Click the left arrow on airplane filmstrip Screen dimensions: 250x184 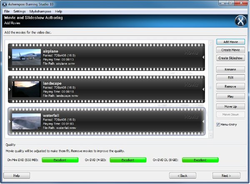pyautogui.click(x=10, y=57)
